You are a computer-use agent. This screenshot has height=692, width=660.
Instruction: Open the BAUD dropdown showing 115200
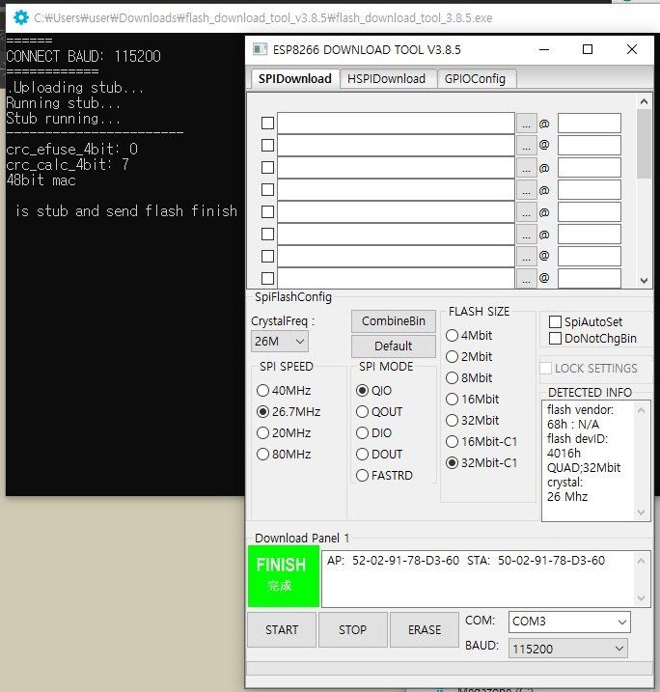coord(568,649)
